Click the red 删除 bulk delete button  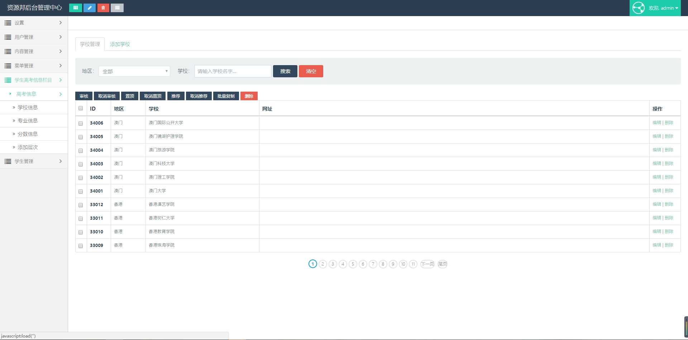[x=249, y=96]
